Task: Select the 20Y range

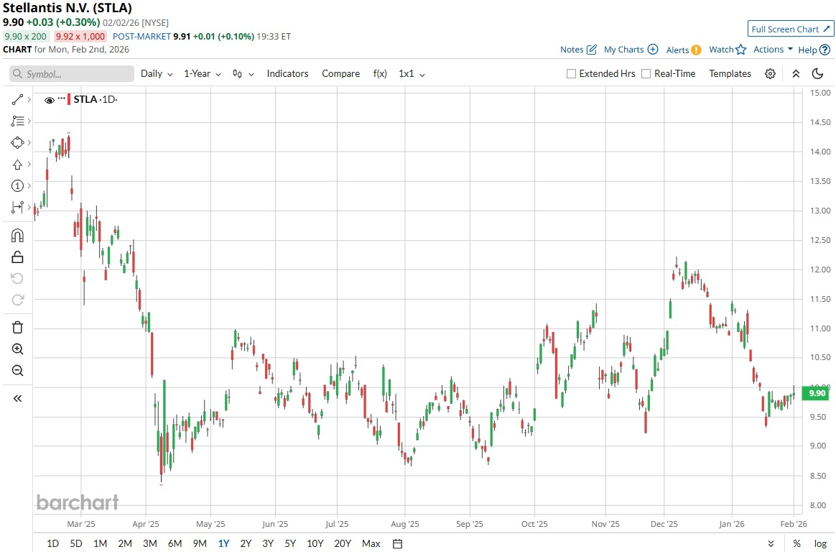Action: point(343,543)
